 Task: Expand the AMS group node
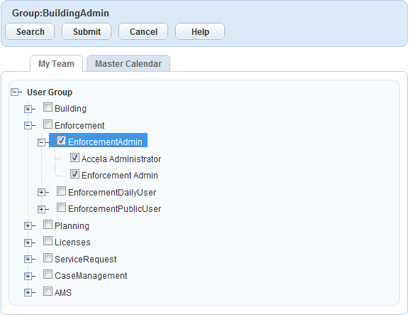tap(28, 293)
